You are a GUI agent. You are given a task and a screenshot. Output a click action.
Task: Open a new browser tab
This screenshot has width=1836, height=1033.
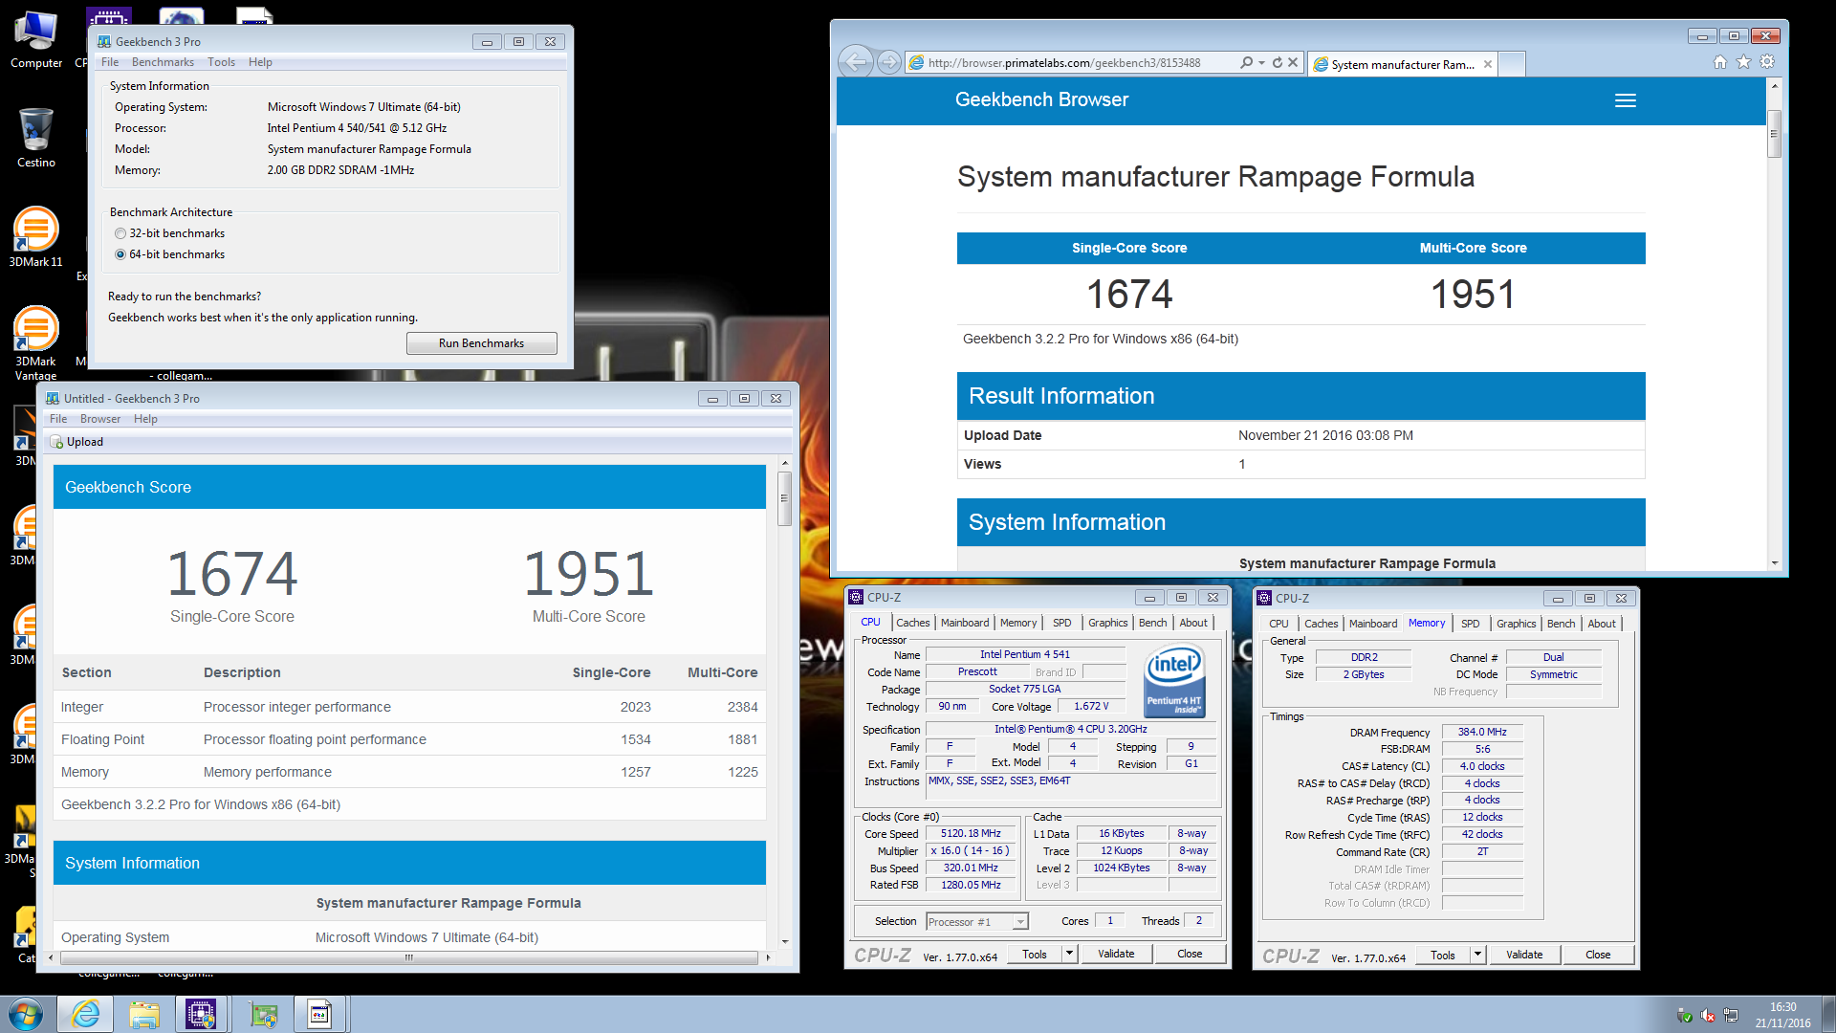coord(1511,64)
